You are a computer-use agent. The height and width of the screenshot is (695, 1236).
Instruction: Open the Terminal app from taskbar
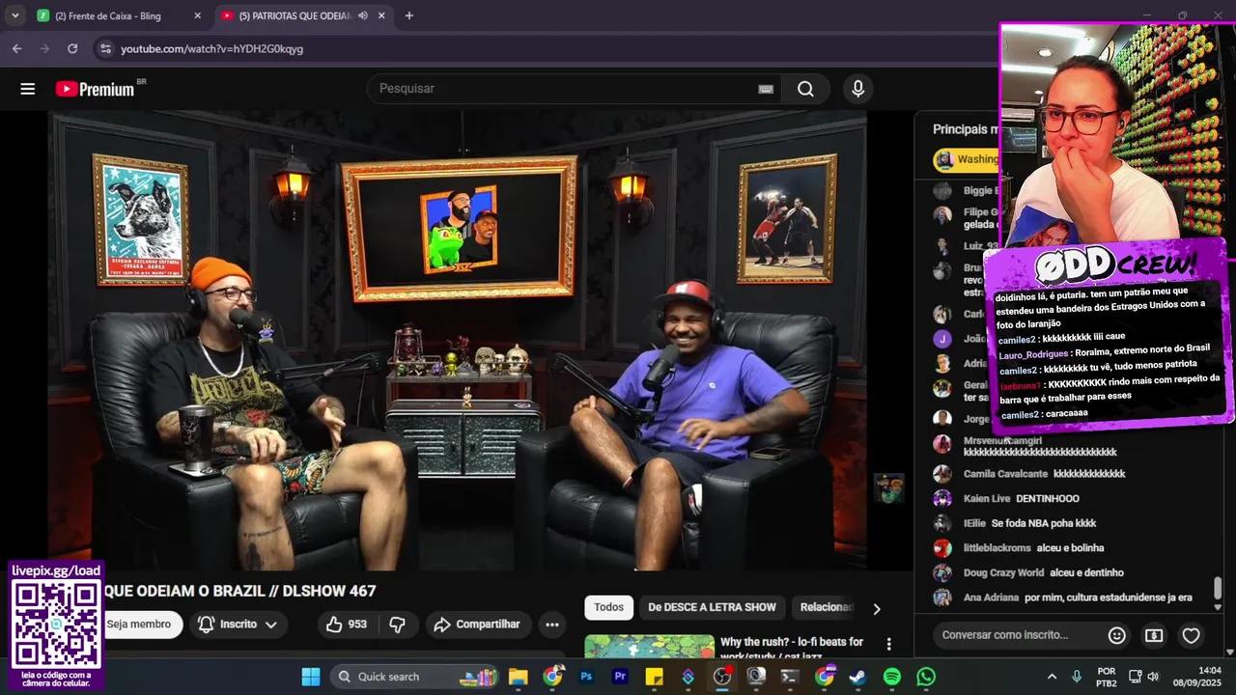[x=790, y=677]
